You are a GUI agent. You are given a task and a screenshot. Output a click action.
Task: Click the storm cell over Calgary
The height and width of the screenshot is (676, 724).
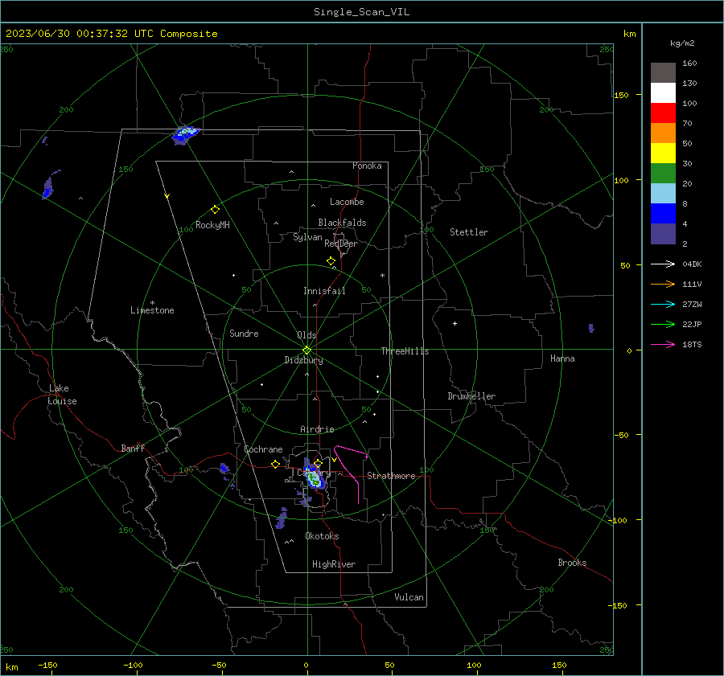(x=315, y=475)
